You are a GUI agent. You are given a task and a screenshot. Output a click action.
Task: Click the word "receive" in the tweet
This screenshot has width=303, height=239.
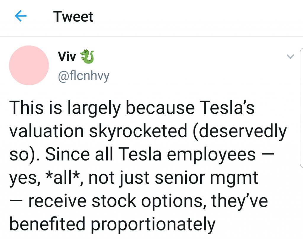coord(57,201)
